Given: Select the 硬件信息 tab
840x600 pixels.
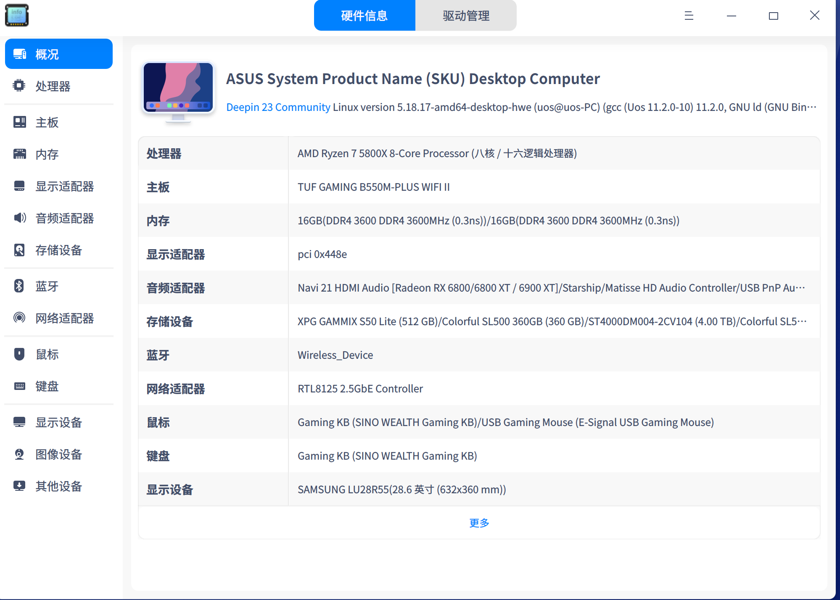Looking at the screenshot, I should 364,16.
